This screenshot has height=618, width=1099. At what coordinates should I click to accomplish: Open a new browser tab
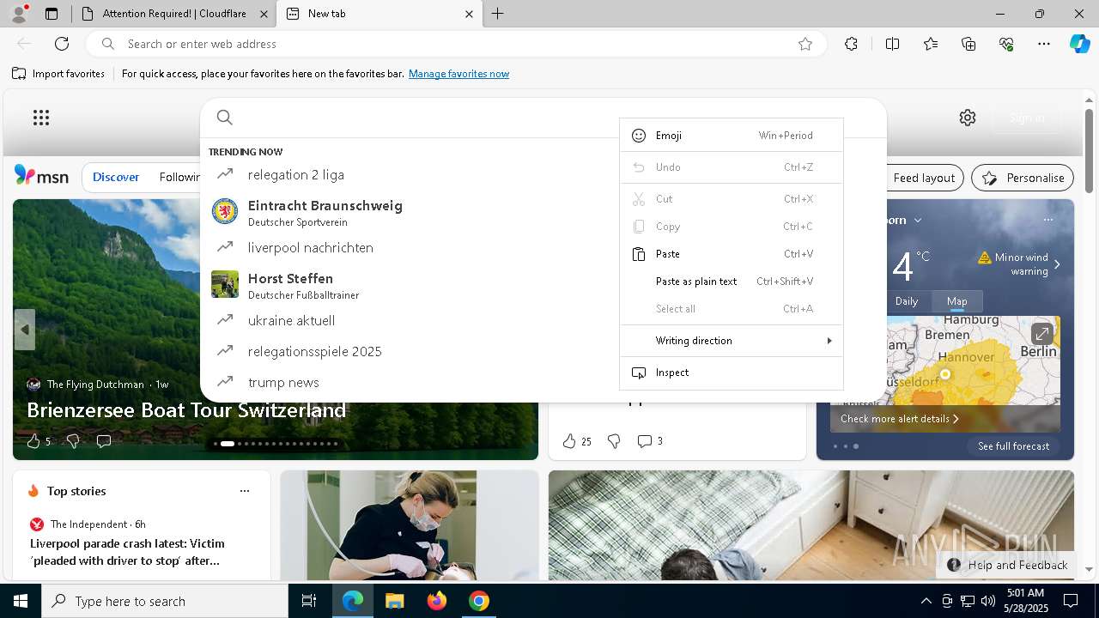point(498,14)
